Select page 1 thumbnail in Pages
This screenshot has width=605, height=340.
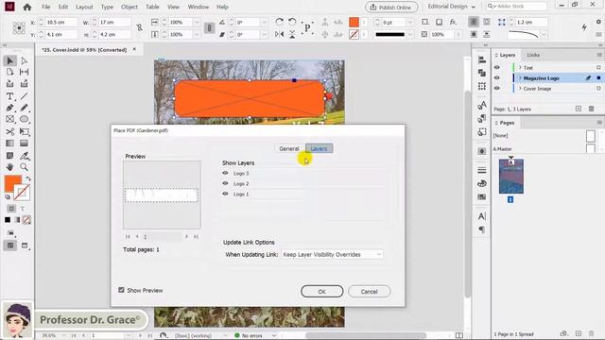(510, 177)
